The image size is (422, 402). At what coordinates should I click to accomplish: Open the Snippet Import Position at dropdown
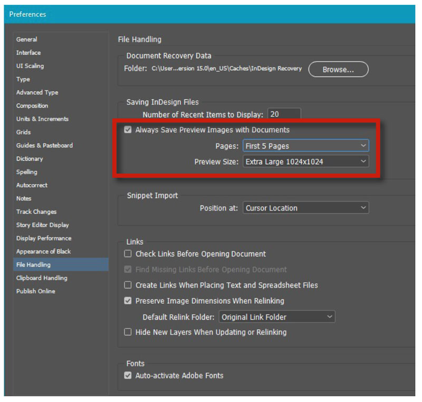pos(306,208)
